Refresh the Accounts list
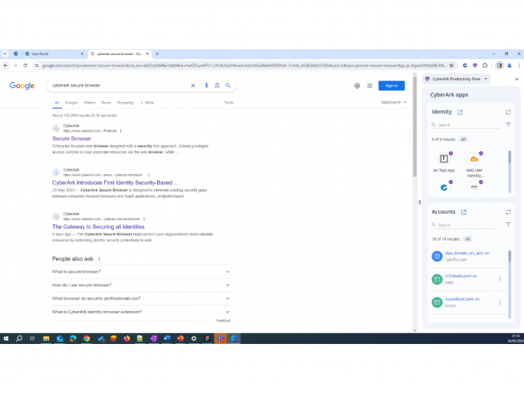The image size is (524, 393). 508,212
